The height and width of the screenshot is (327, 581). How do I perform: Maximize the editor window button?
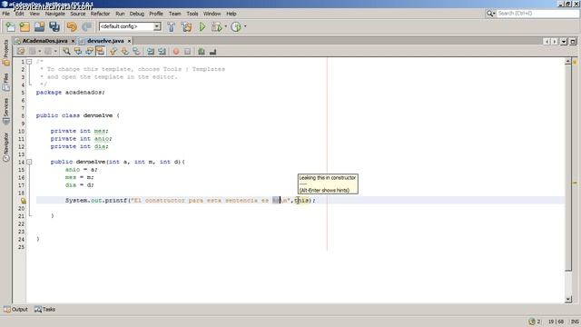(573, 42)
